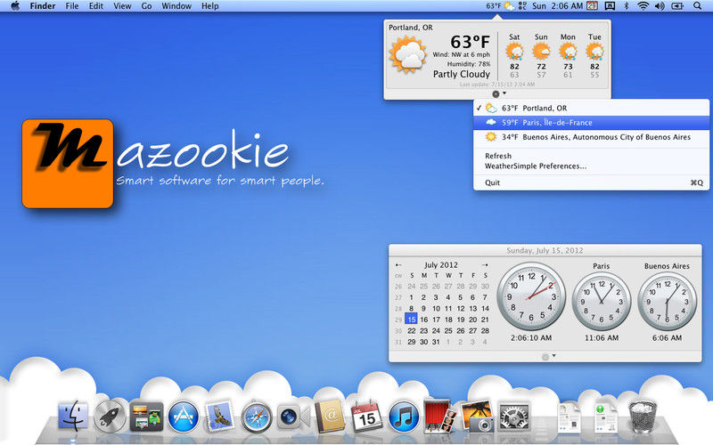The image size is (713, 445).
Task: Open the Spotlight search magnifier
Action: 697,6
